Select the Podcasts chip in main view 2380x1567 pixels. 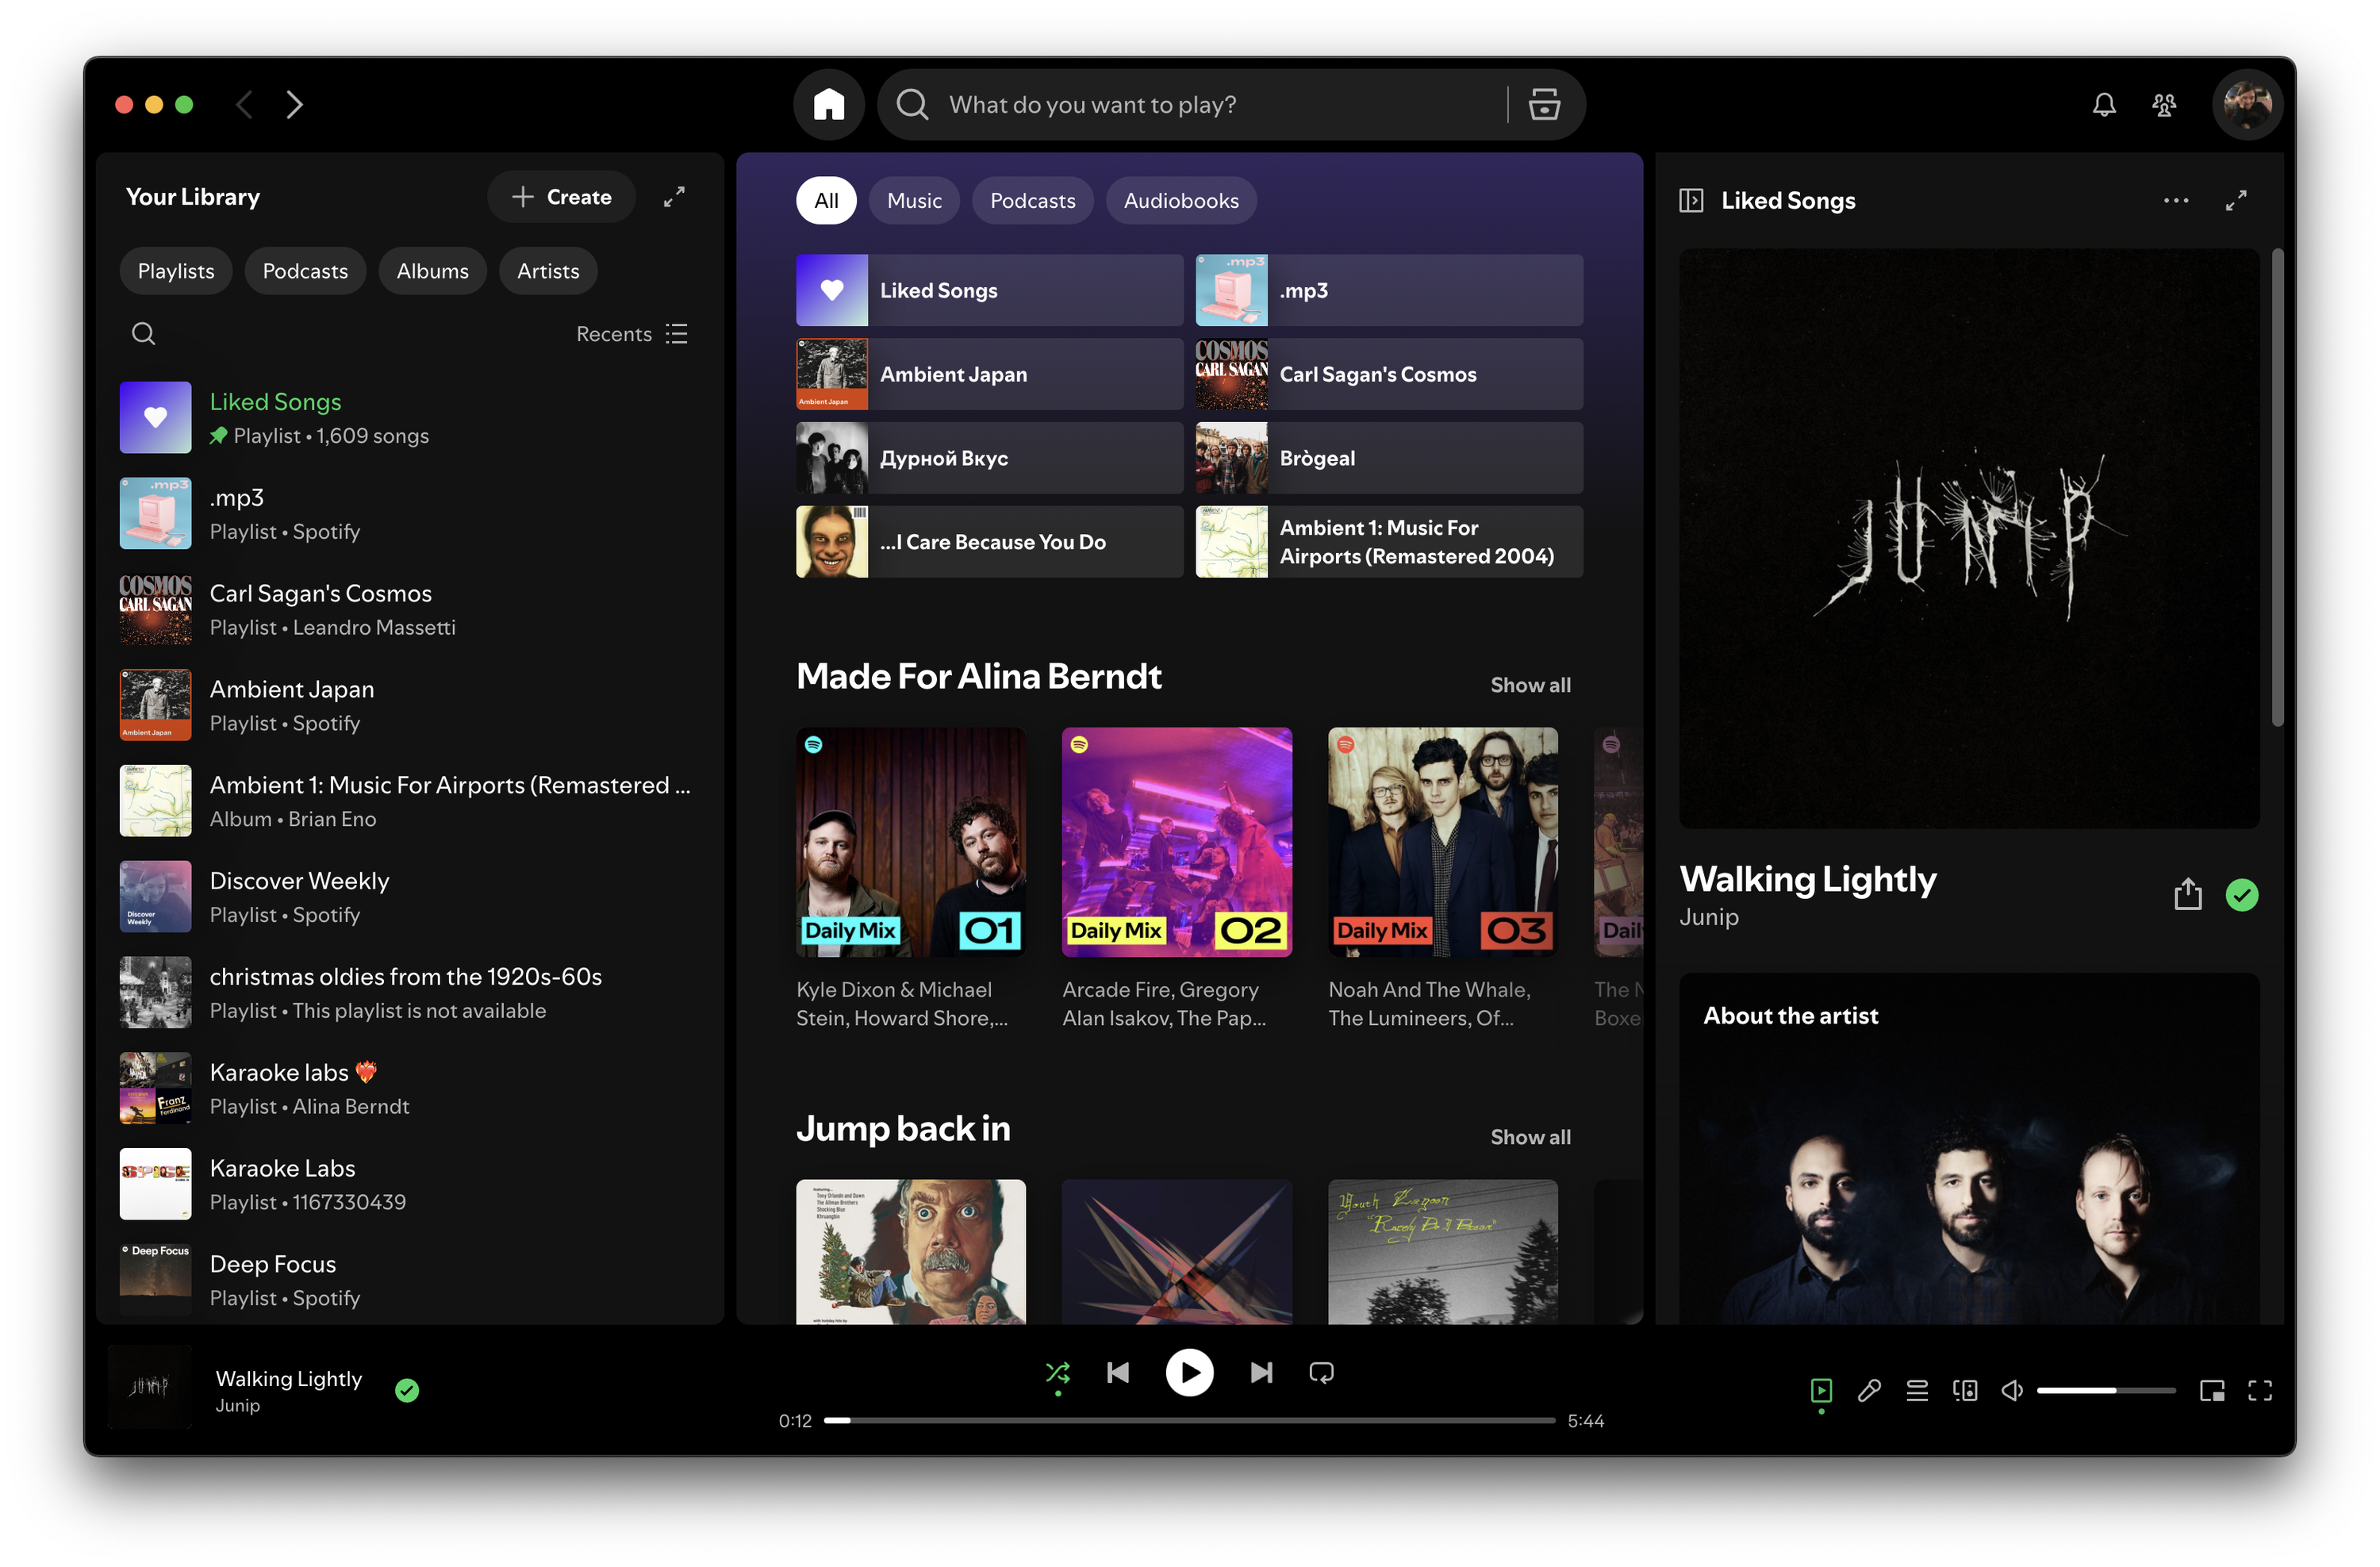coord(1032,200)
